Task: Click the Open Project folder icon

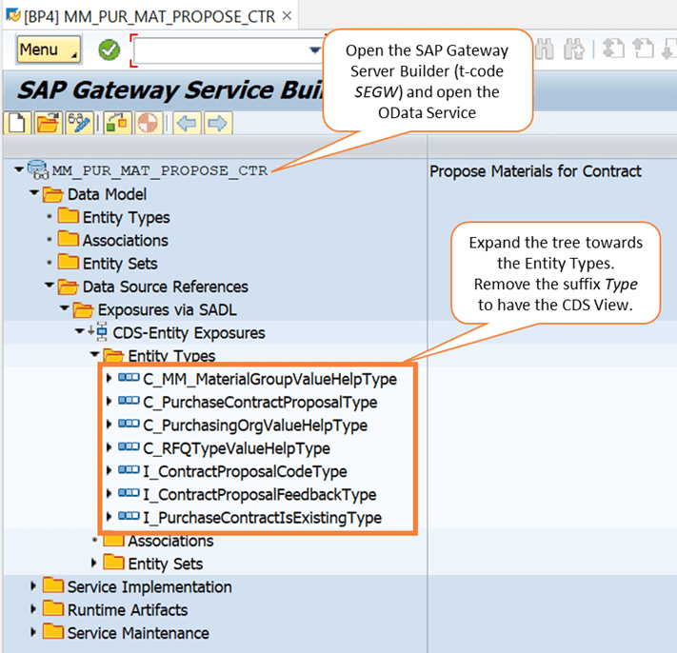Action: click(48, 123)
